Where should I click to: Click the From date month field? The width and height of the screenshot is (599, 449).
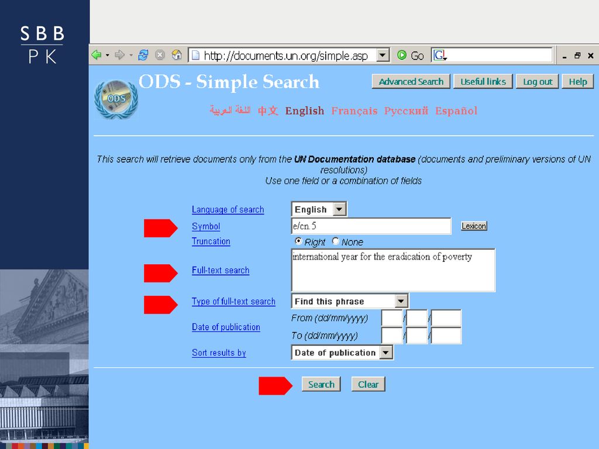[x=416, y=318]
